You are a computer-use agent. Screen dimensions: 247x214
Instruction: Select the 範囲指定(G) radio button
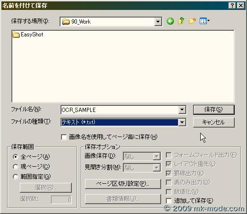point(16,177)
